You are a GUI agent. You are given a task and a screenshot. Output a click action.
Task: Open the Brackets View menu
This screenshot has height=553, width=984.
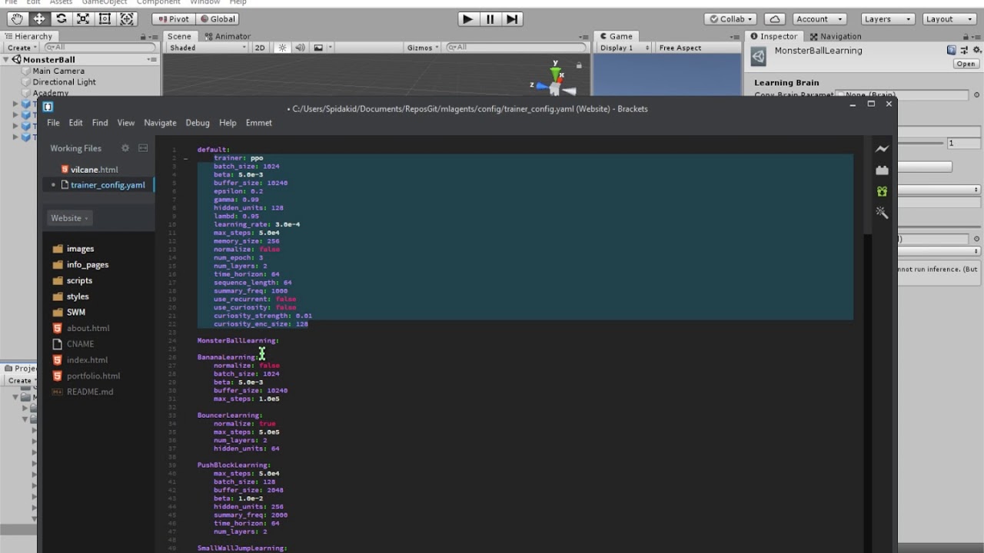coord(126,123)
